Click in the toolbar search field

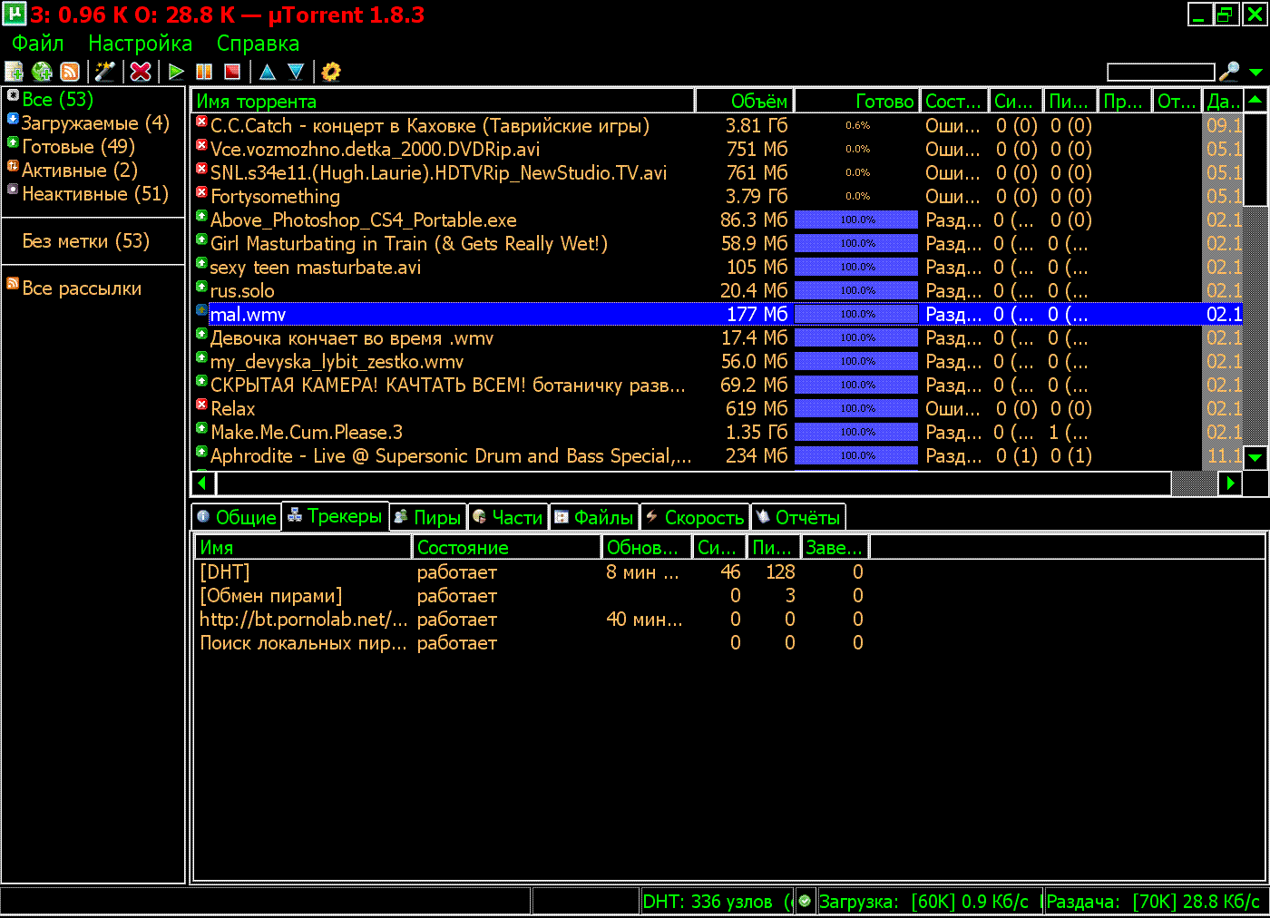point(1160,72)
